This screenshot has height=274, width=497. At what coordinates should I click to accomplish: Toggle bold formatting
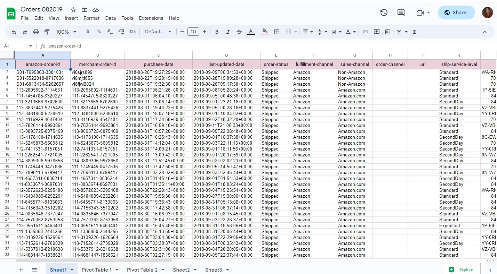pyautogui.click(x=217, y=32)
